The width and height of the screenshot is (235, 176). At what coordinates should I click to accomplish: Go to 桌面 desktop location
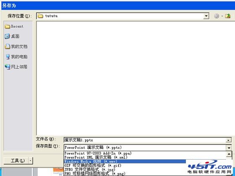(x=12, y=36)
